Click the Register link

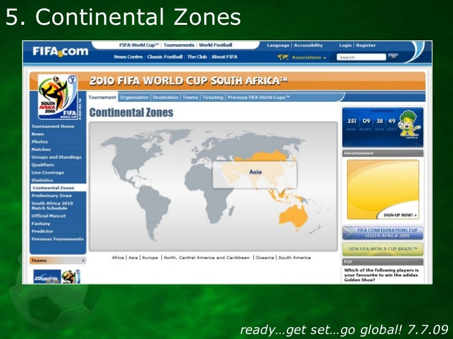(x=366, y=45)
